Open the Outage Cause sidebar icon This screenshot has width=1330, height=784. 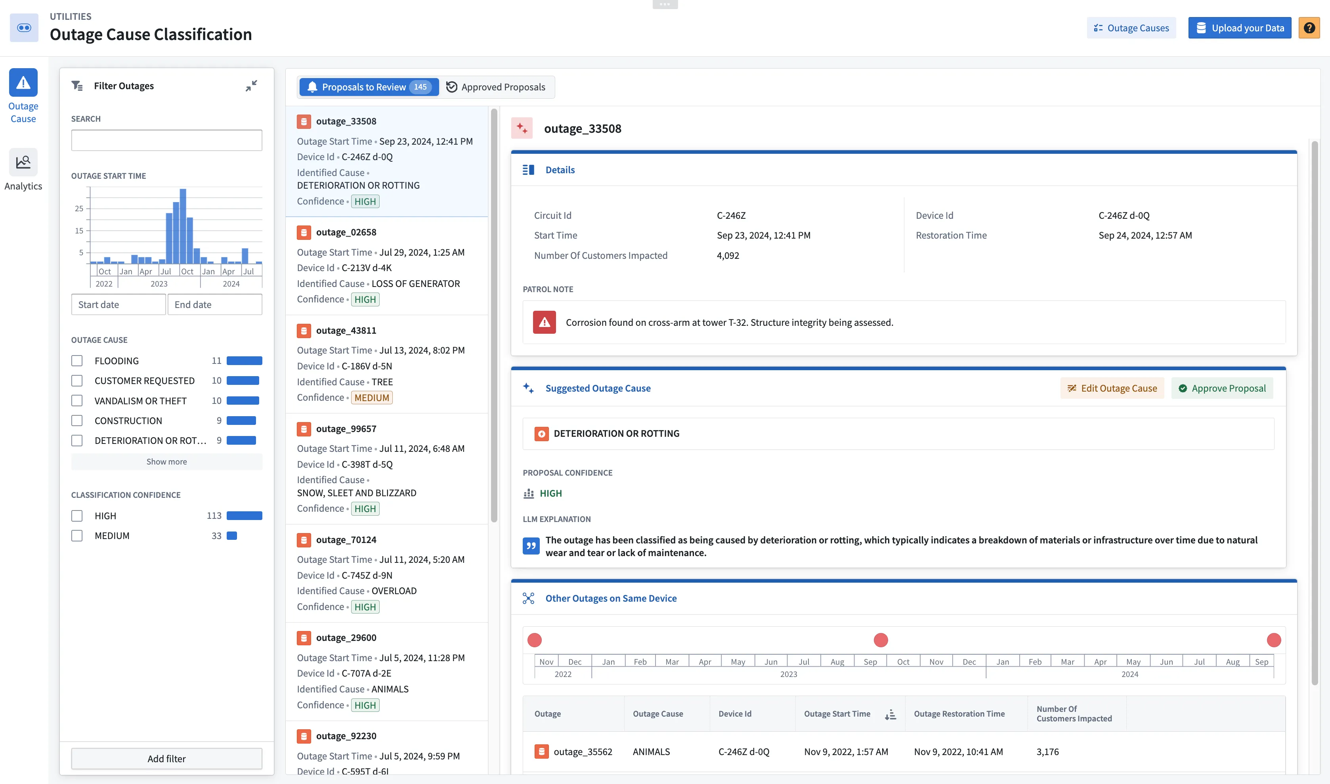pyautogui.click(x=23, y=83)
